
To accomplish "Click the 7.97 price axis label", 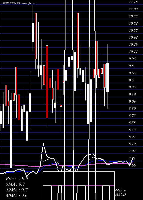I will (132, 151).
